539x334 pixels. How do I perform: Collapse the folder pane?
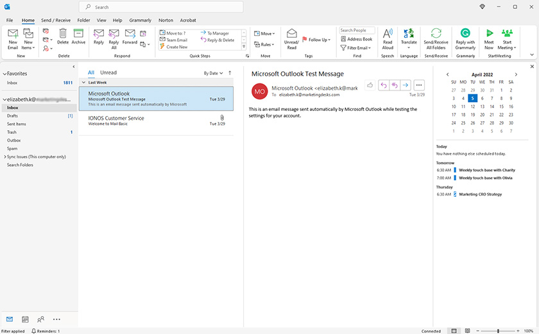pos(74,67)
